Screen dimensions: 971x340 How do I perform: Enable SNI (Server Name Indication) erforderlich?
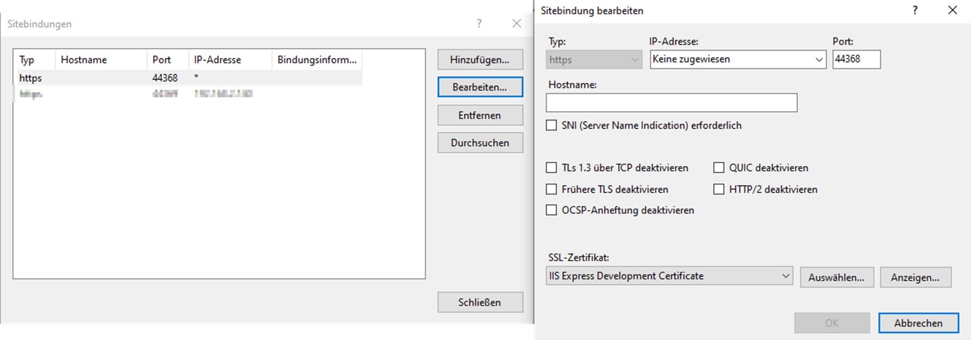pyautogui.click(x=551, y=126)
